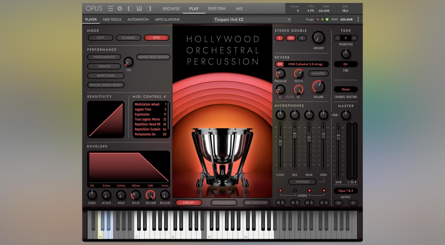
Task: Adjust the reverb Volume knob
Action: (x=318, y=87)
